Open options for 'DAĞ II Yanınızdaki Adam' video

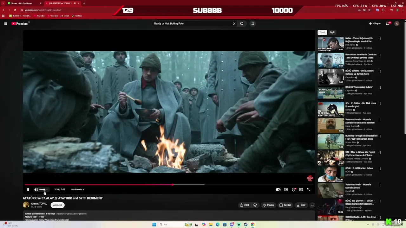(380, 87)
